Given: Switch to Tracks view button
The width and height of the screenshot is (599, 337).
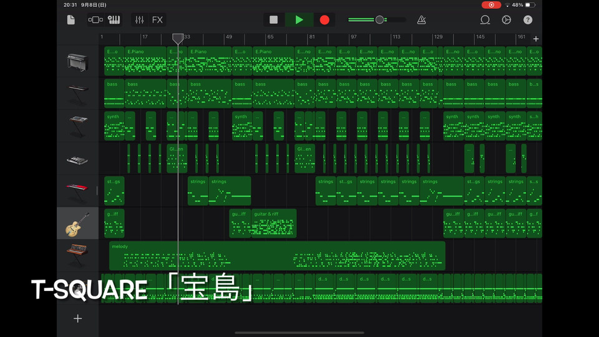Looking at the screenshot, I should tap(95, 20).
